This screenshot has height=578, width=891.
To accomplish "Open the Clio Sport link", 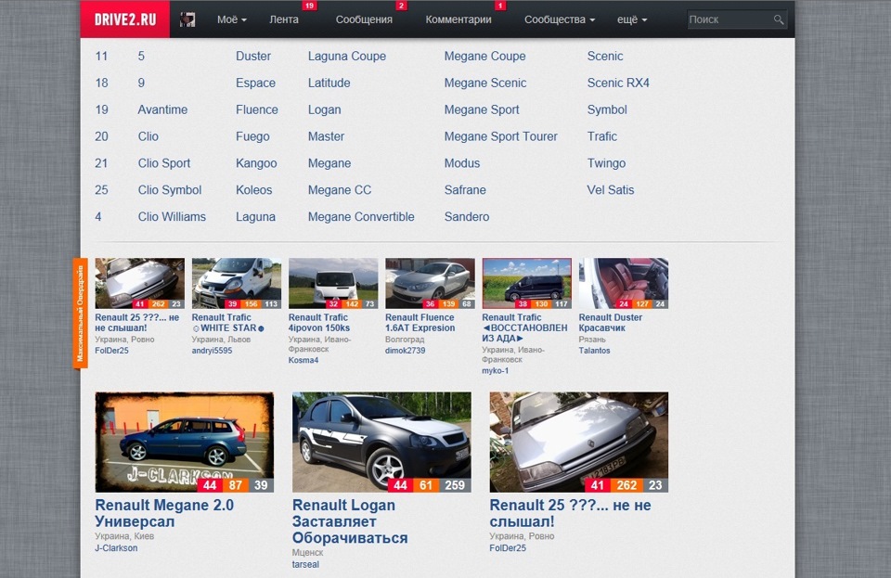I will (x=164, y=163).
